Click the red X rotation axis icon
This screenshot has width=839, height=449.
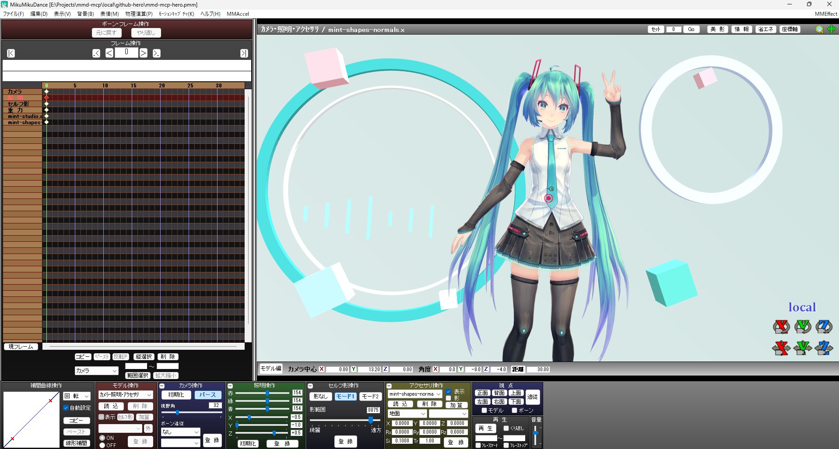pos(781,326)
